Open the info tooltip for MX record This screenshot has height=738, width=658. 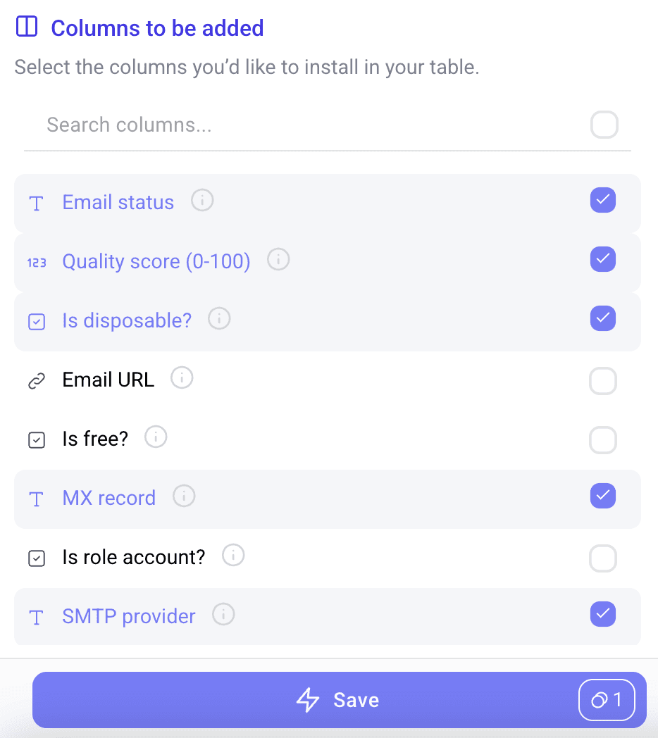[x=184, y=496]
